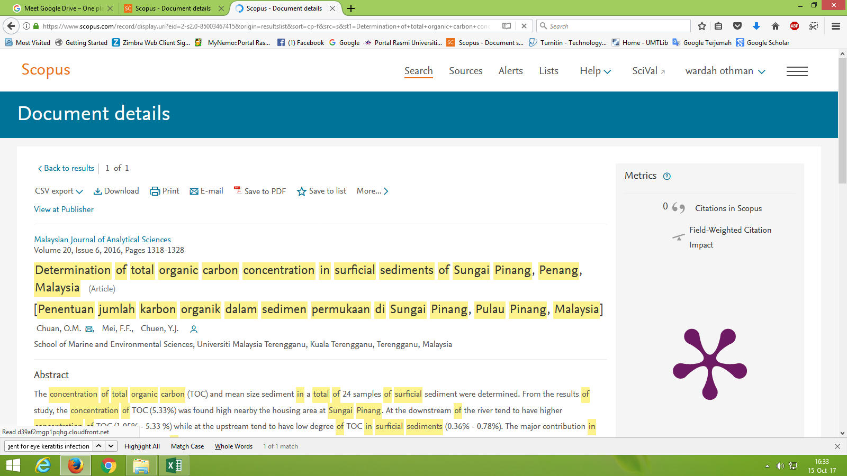Toggle Match Case in find bar

[187, 446]
